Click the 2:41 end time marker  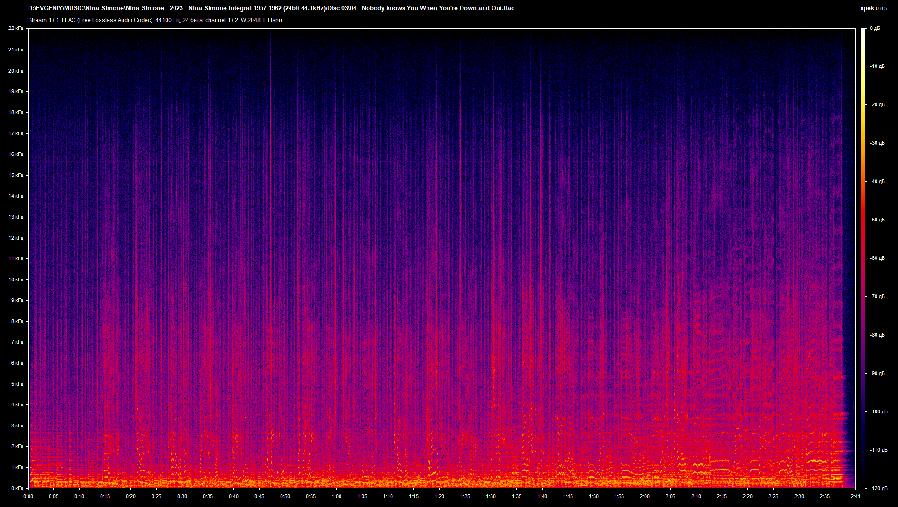855,496
